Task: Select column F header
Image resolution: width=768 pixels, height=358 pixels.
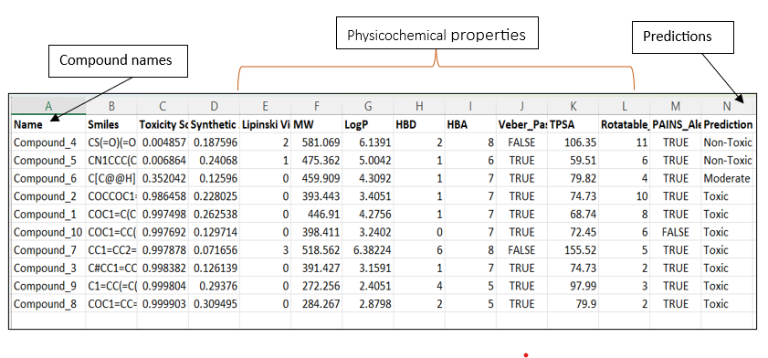Action: (x=316, y=106)
